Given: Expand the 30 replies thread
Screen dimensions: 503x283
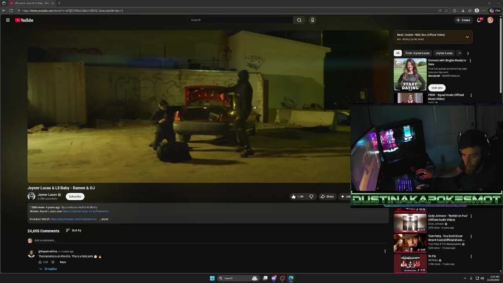Looking at the screenshot, I should pos(48,269).
